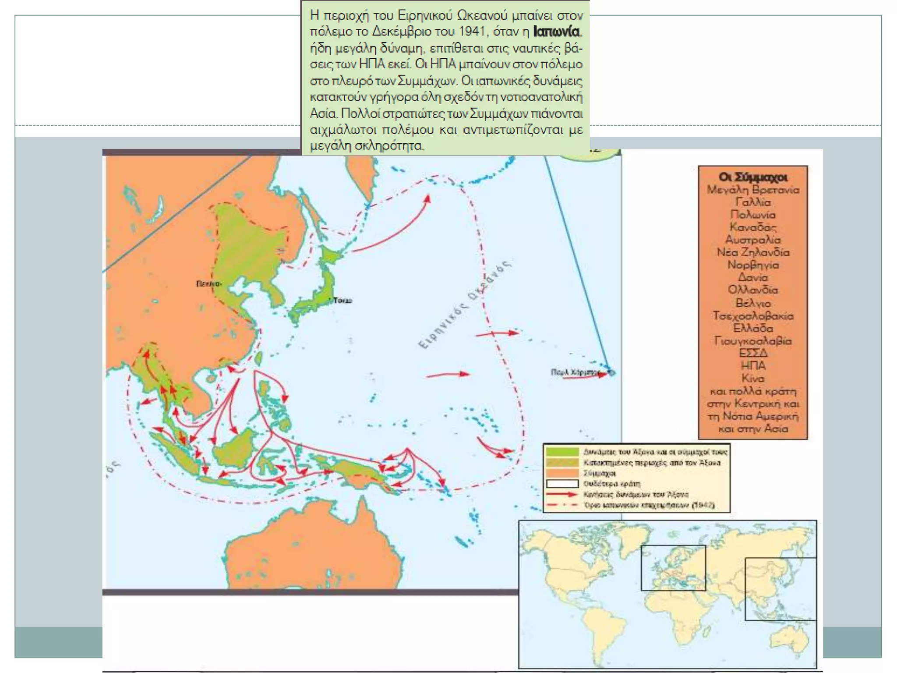
Task: Click Ελλάδα in the allies list
Action: 752,328
